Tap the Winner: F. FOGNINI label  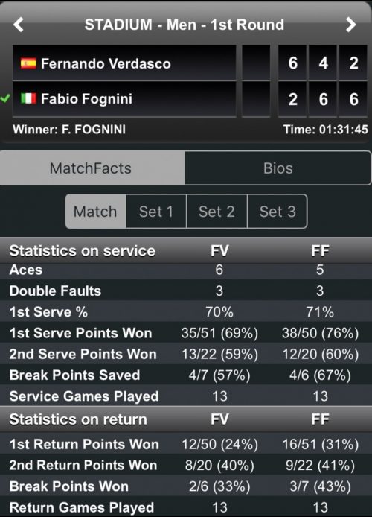point(69,130)
